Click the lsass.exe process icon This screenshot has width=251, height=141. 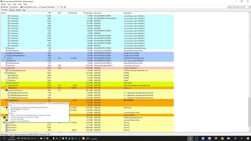(7, 48)
